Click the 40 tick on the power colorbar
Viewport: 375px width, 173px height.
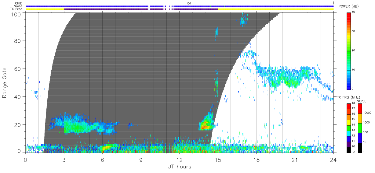click(x=354, y=12)
